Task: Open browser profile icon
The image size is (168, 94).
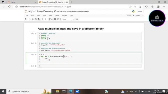Action: click(158, 7)
